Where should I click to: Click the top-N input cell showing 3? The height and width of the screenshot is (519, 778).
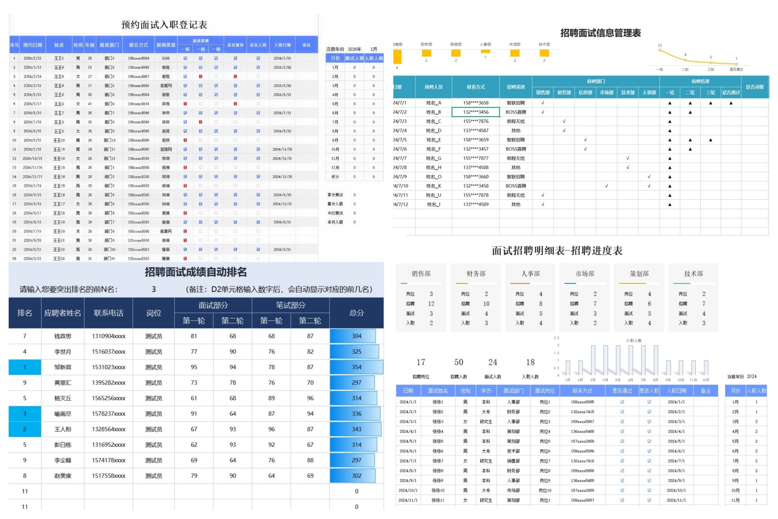[154, 289]
